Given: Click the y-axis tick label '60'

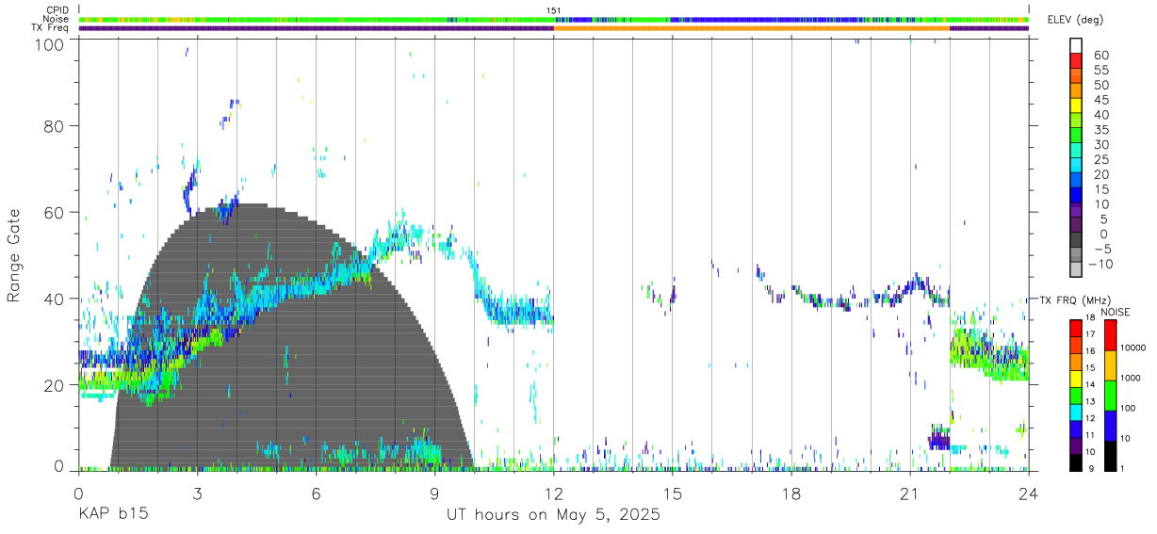Looking at the screenshot, I should pyautogui.click(x=54, y=212).
